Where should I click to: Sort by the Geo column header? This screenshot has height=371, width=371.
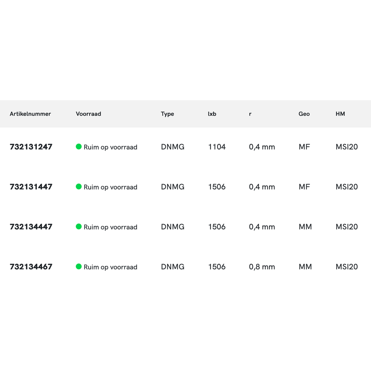[x=304, y=114]
